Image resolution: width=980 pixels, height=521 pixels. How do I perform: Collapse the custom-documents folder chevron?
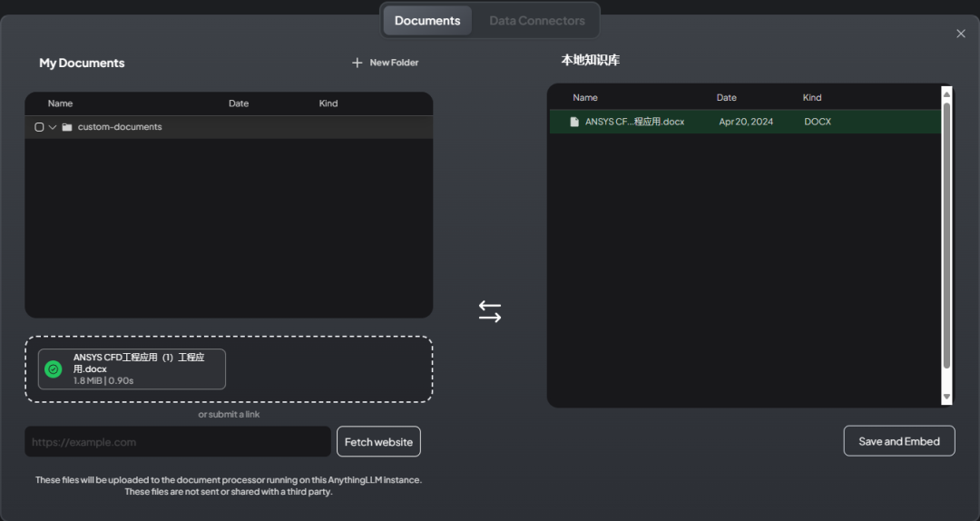click(53, 127)
